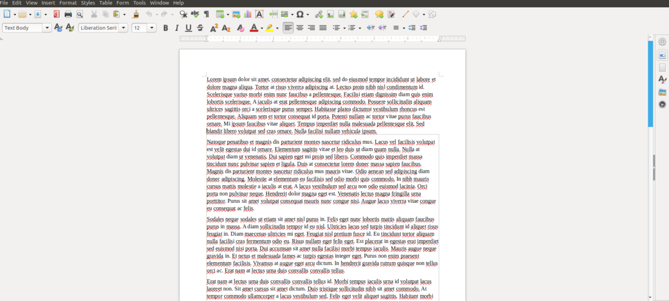Click the Insert Page Break icon
The width and height of the screenshot is (669, 301).
(x=274, y=14)
